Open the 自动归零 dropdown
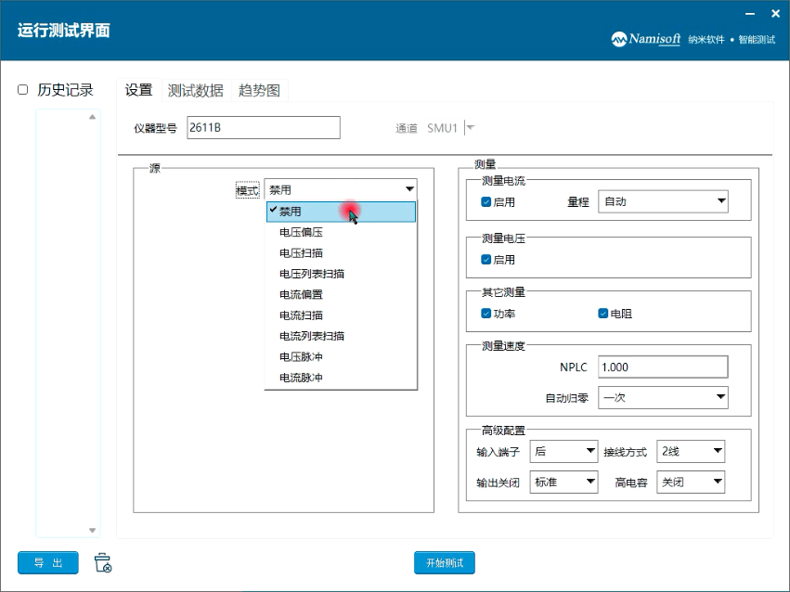This screenshot has width=790, height=592. (x=662, y=397)
